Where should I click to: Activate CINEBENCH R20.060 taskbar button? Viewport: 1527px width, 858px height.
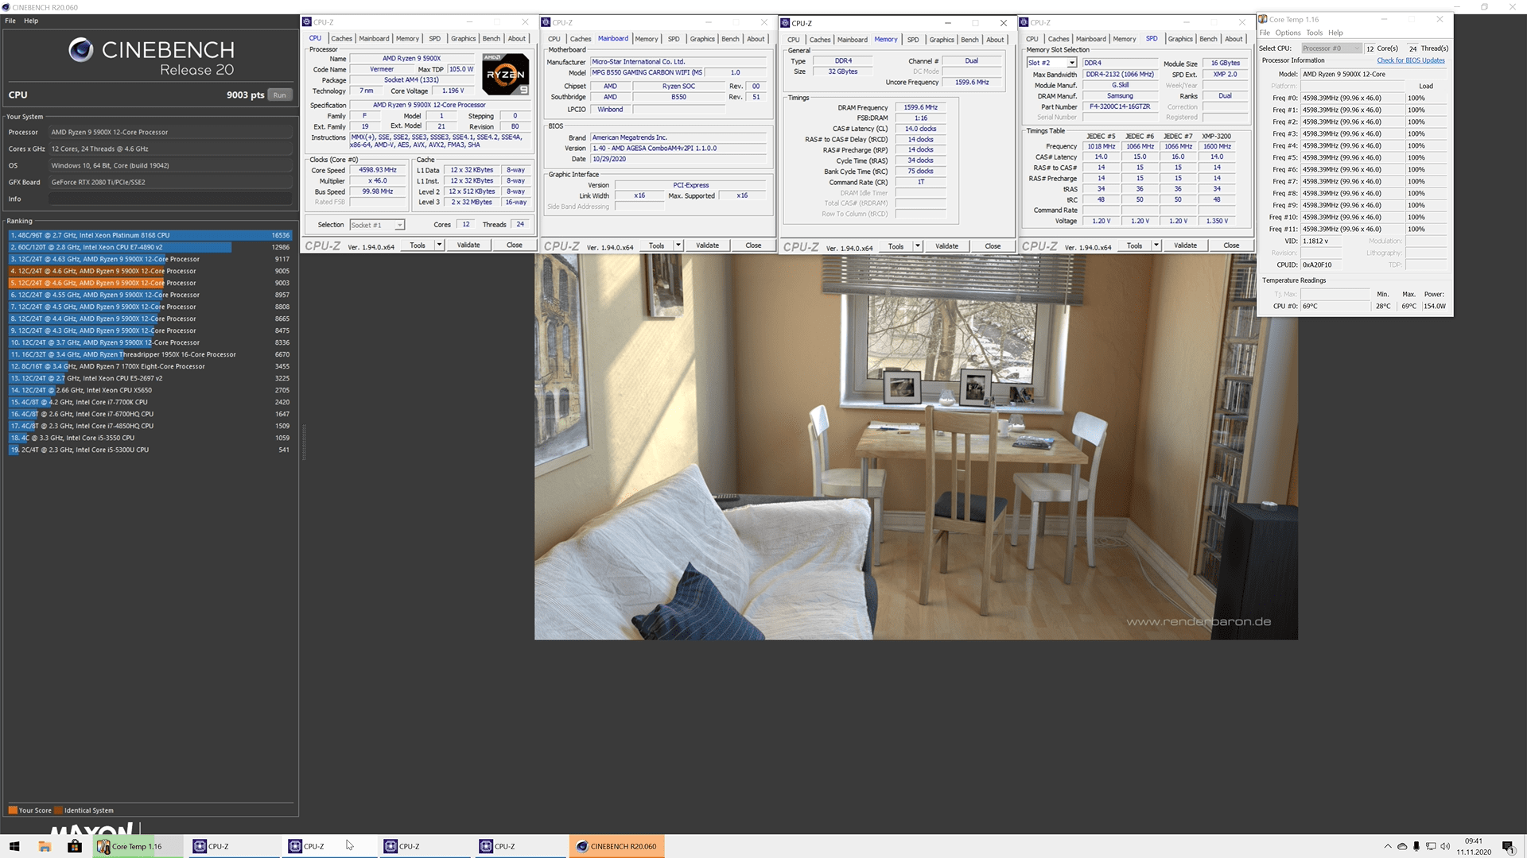616,846
